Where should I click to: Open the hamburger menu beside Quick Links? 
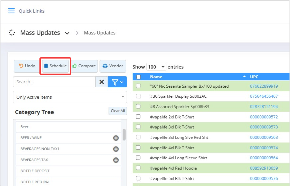pyautogui.click(x=11, y=11)
